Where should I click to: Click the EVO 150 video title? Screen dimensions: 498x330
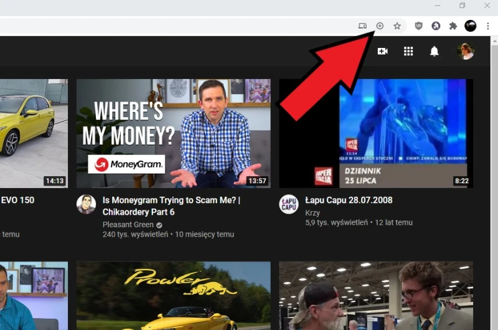point(17,200)
